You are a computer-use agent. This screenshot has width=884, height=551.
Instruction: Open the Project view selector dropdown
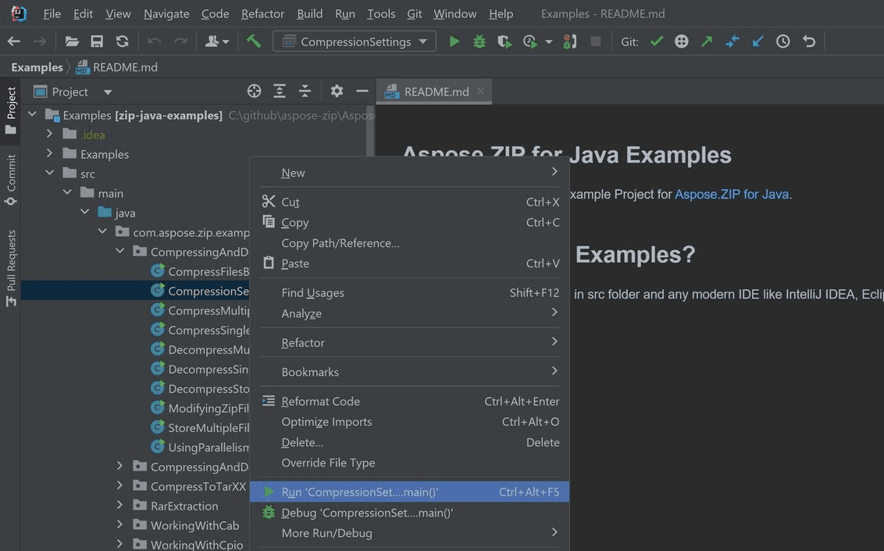pyautogui.click(x=108, y=92)
